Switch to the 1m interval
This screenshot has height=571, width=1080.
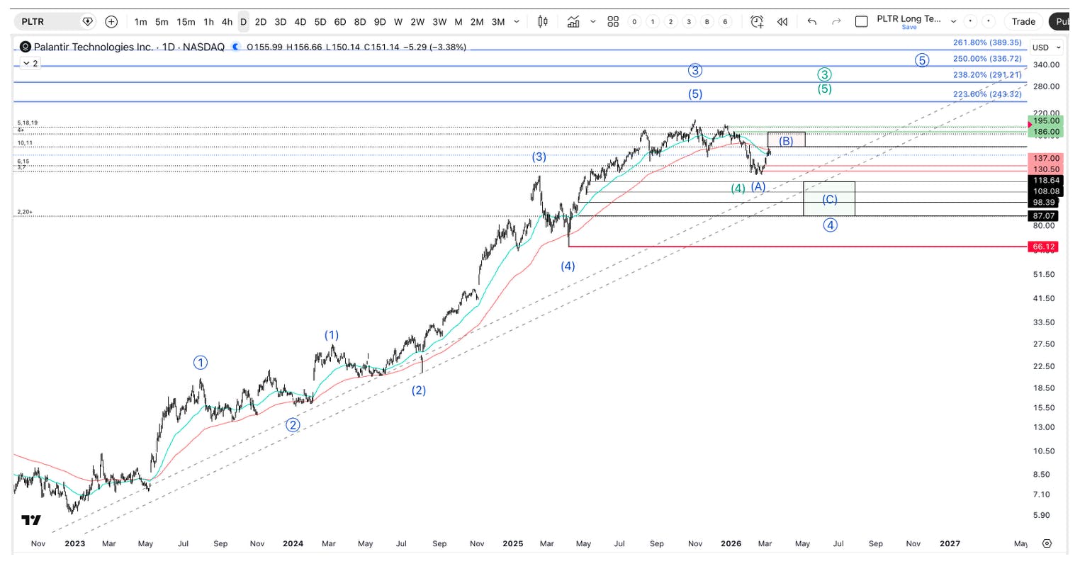(x=141, y=21)
